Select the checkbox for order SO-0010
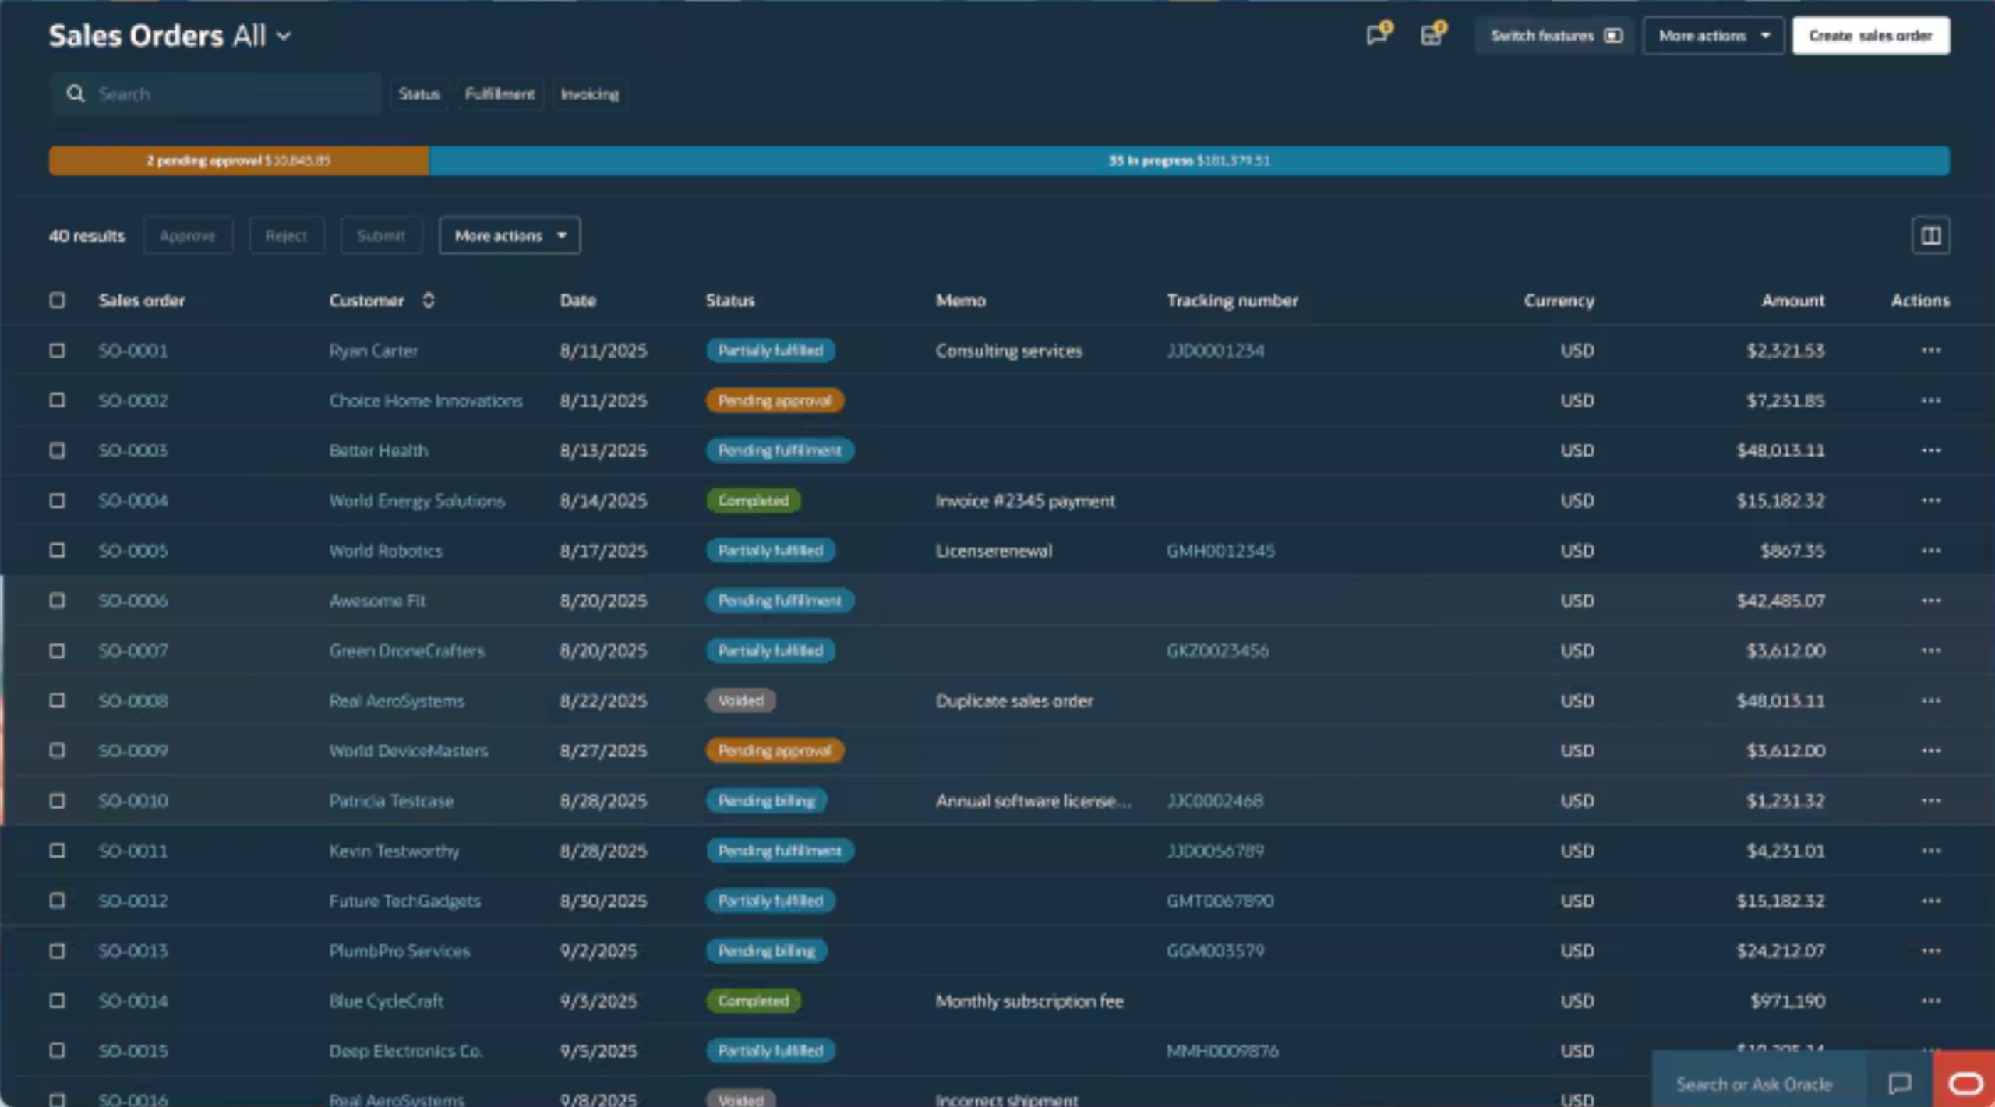 [58, 801]
